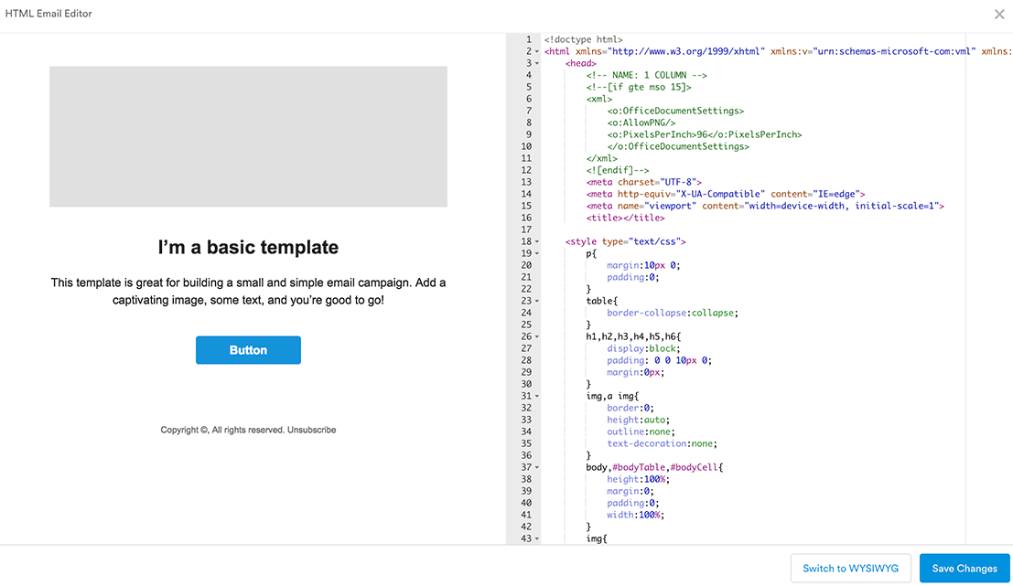1013x586 pixels.
Task: Collapse table CSS rule on line 23
Action: 537,302
